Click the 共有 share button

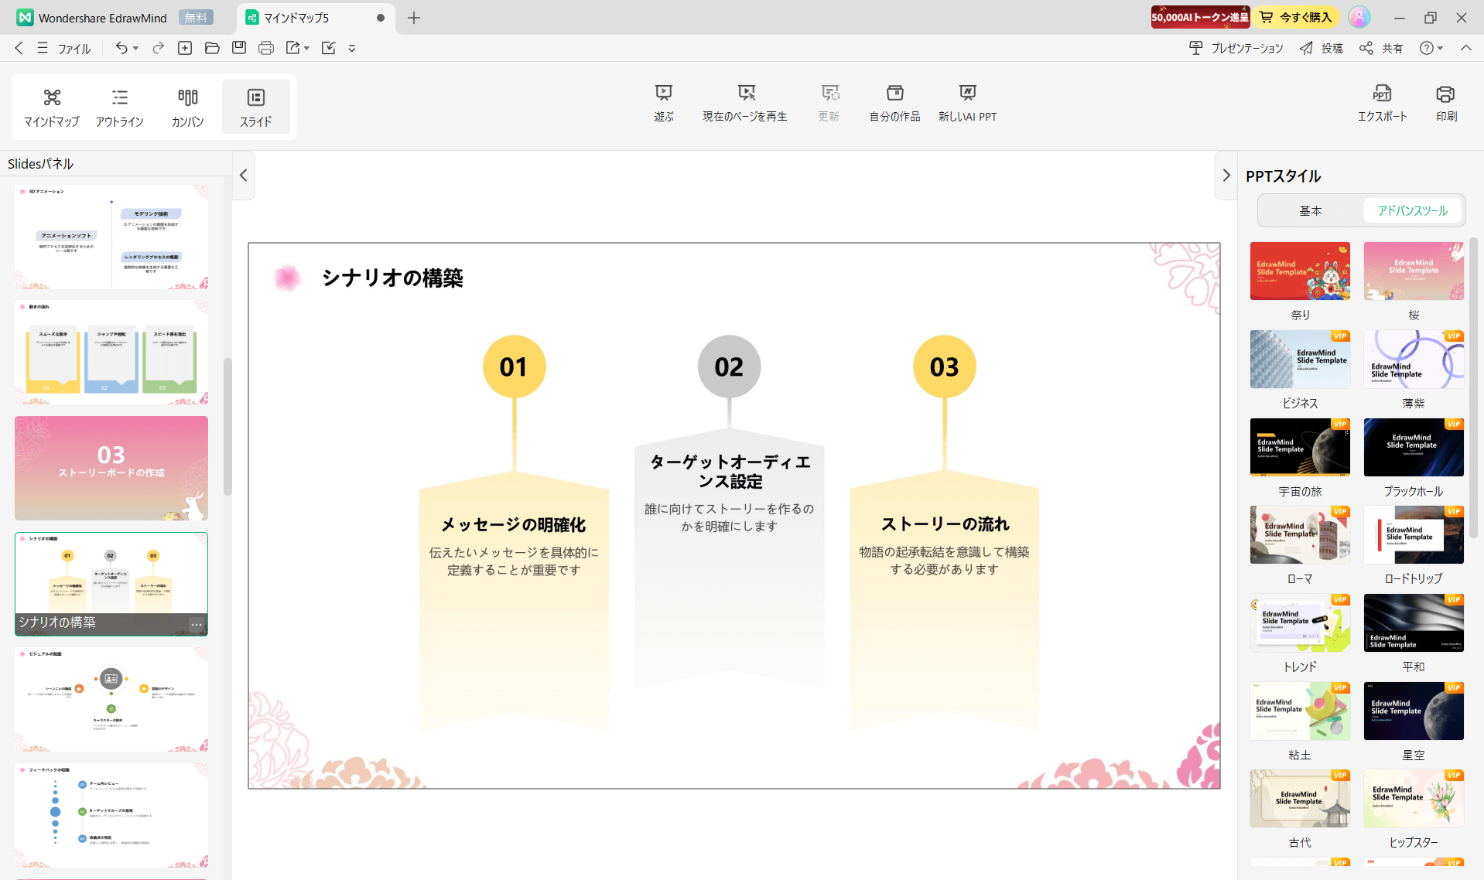click(x=1382, y=48)
